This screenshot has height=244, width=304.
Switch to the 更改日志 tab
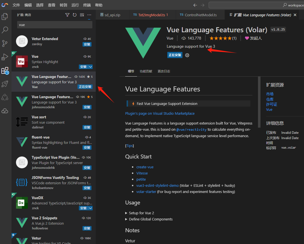164,71
